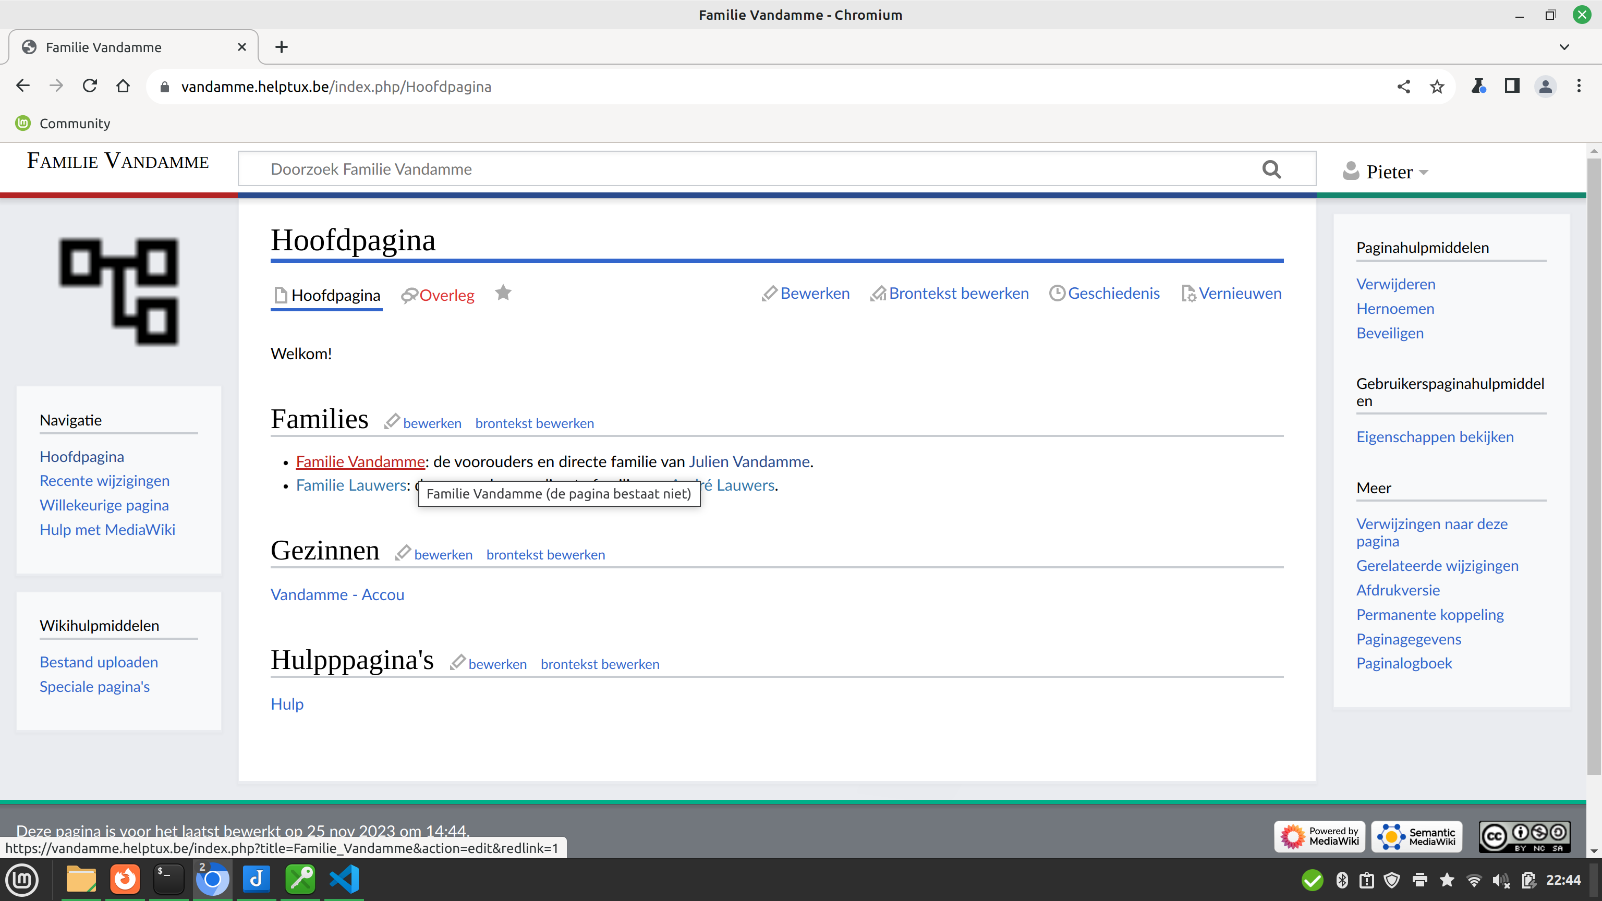This screenshot has width=1602, height=901.
Task: Expand the tab search chevron
Action: [1564, 47]
